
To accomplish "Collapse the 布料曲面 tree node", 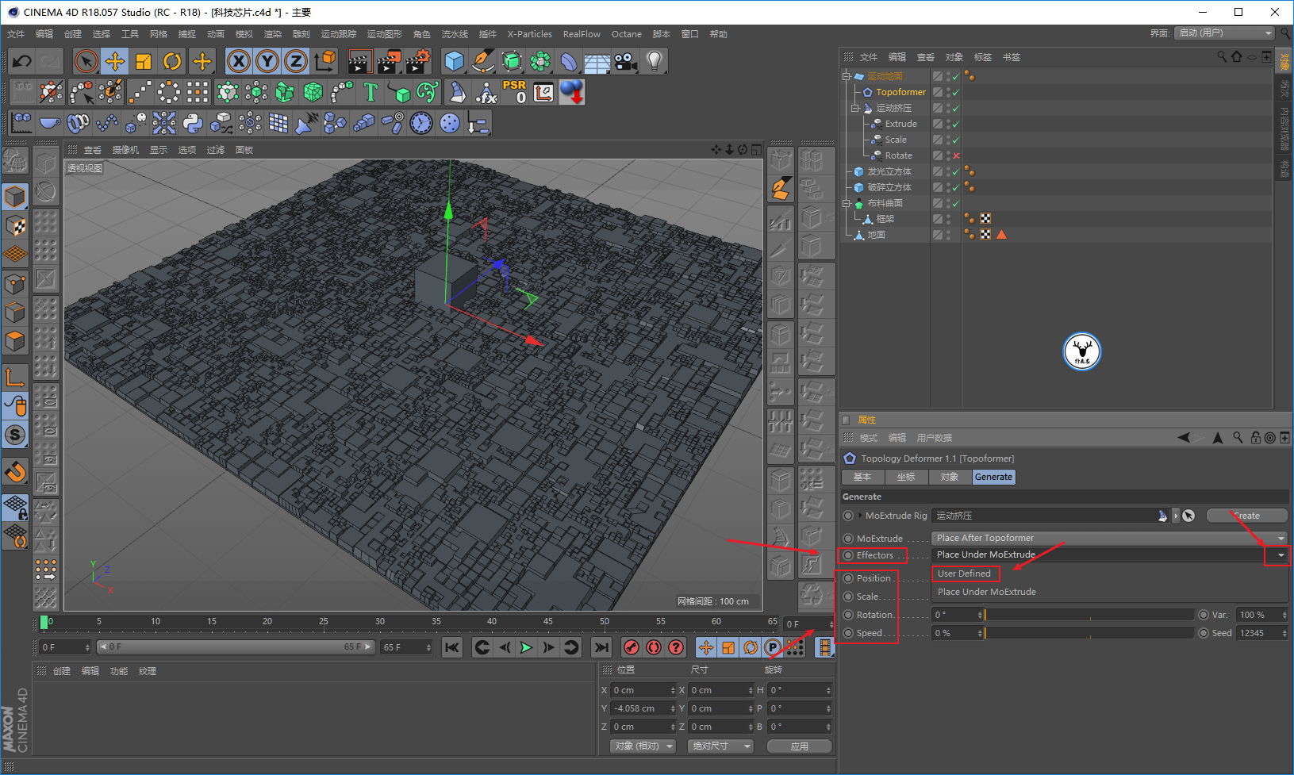I will coord(847,203).
